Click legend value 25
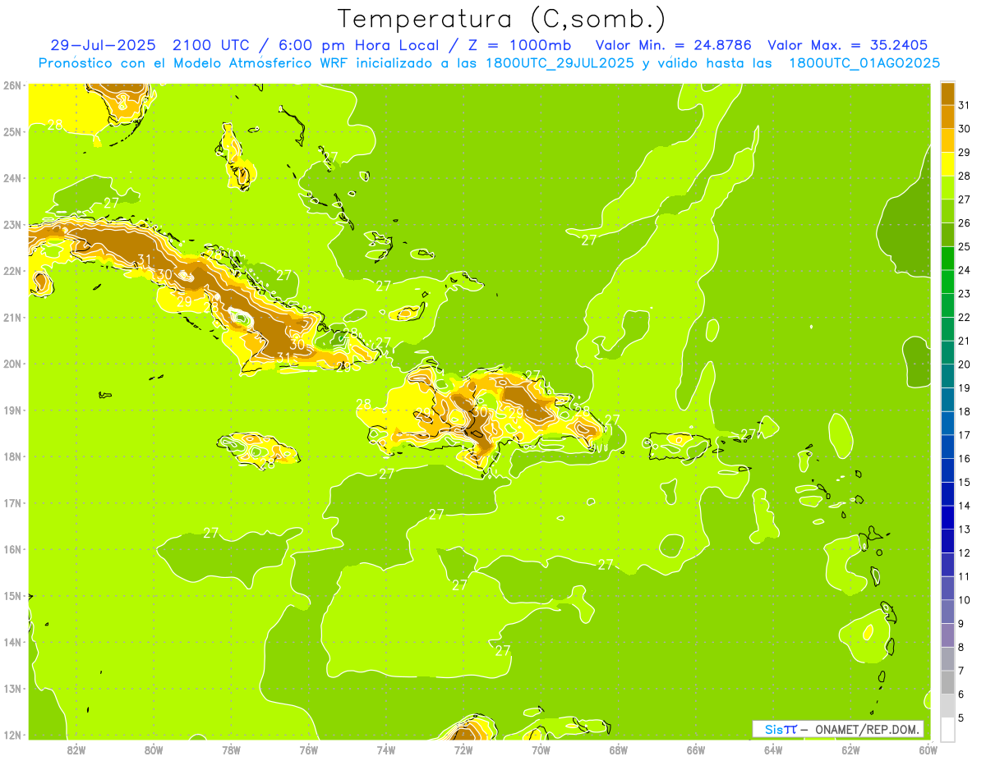This screenshot has width=986, height=761. click(965, 246)
